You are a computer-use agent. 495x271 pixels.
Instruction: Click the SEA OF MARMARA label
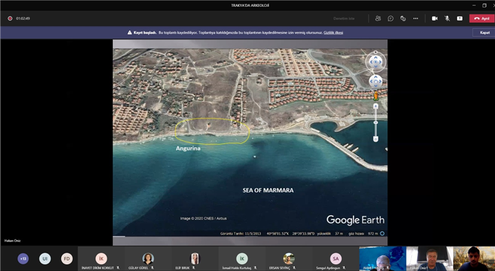coord(268,190)
